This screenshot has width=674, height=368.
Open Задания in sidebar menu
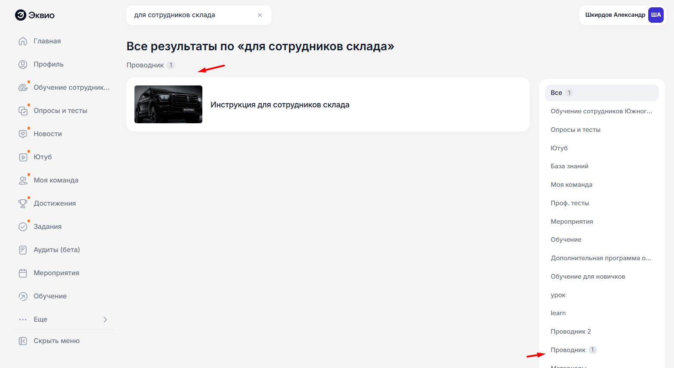click(48, 227)
